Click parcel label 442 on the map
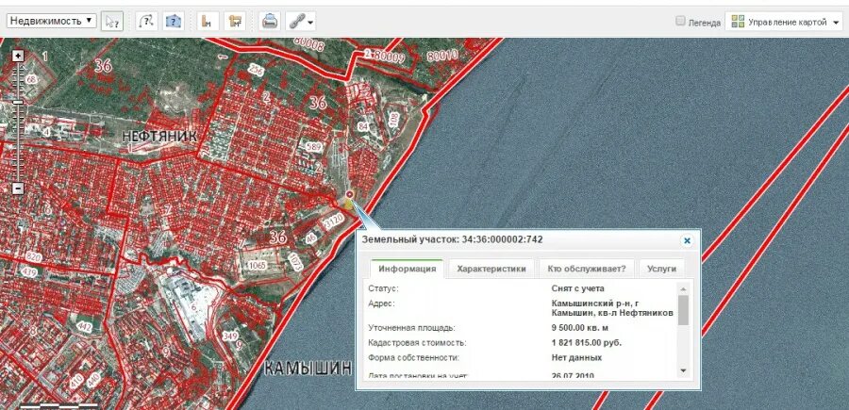The height and width of the screenshot is (410, 849). (85, 327)
